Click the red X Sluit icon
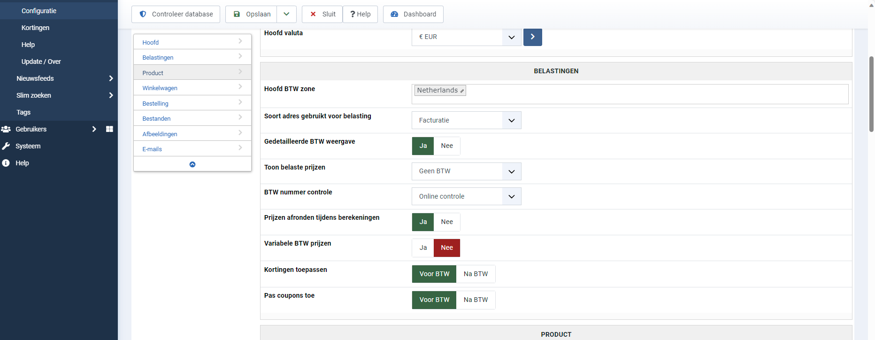This screenshot has height=340, width=875. (313, 14)
